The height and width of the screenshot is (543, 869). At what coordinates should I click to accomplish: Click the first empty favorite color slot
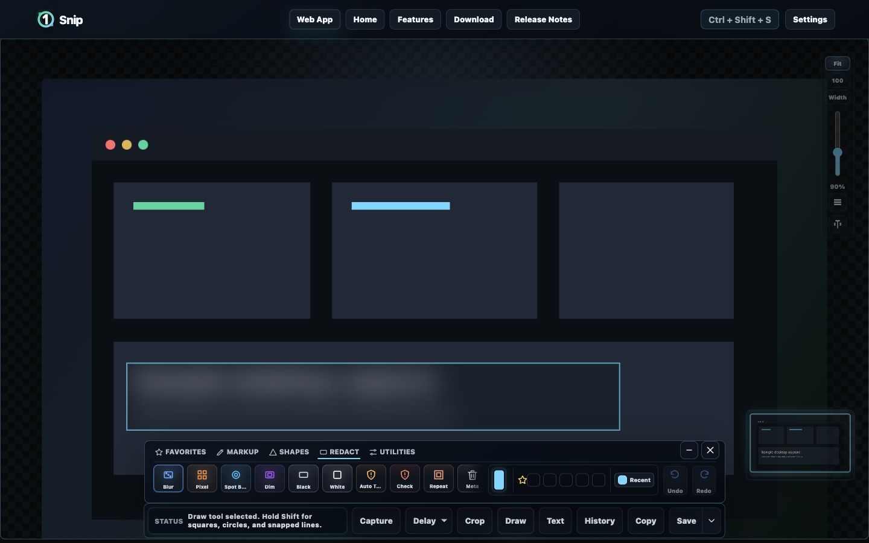[534, 480]
